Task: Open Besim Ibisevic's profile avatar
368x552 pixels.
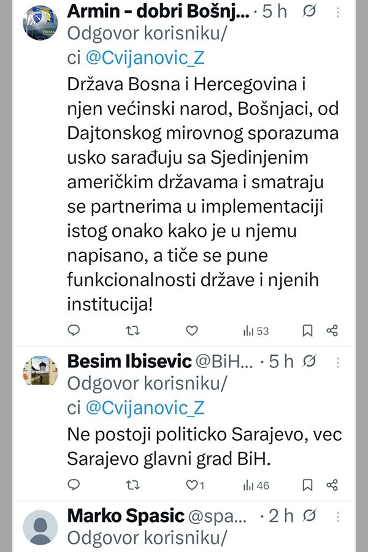Action: click(40, 370)
